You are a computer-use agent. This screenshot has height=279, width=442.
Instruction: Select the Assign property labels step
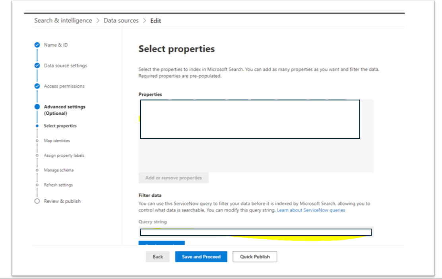[x=65, y=155]
